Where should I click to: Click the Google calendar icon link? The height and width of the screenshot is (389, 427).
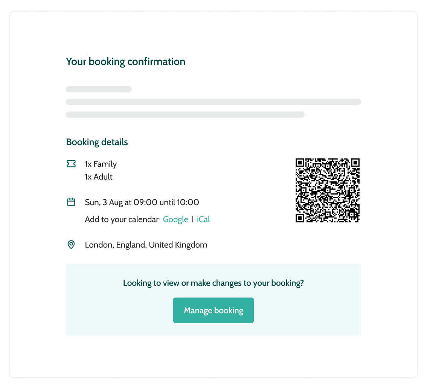click(x=175, y=219)
